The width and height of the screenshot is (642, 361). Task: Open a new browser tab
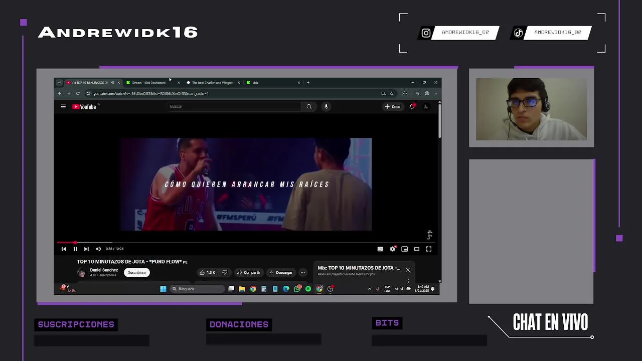coord(308,83)
